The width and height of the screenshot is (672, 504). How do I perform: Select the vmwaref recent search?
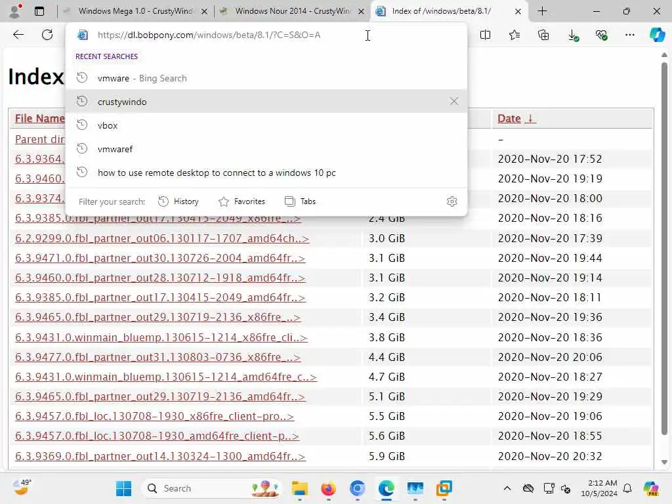tap(266, 149)
